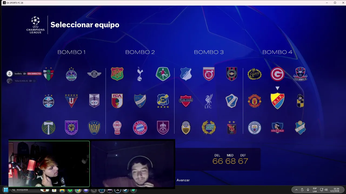The width and height of the screenshot is (346, 194).
Task: Choose the Huracán balloon crest
Action: pyautogui.click(x=117, y=128)
